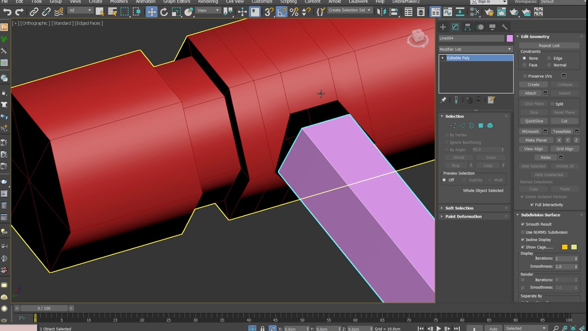This screenshot has height=331, width=588.
Task: Toggle the 3D Snaps button
Action: [269, 12]
